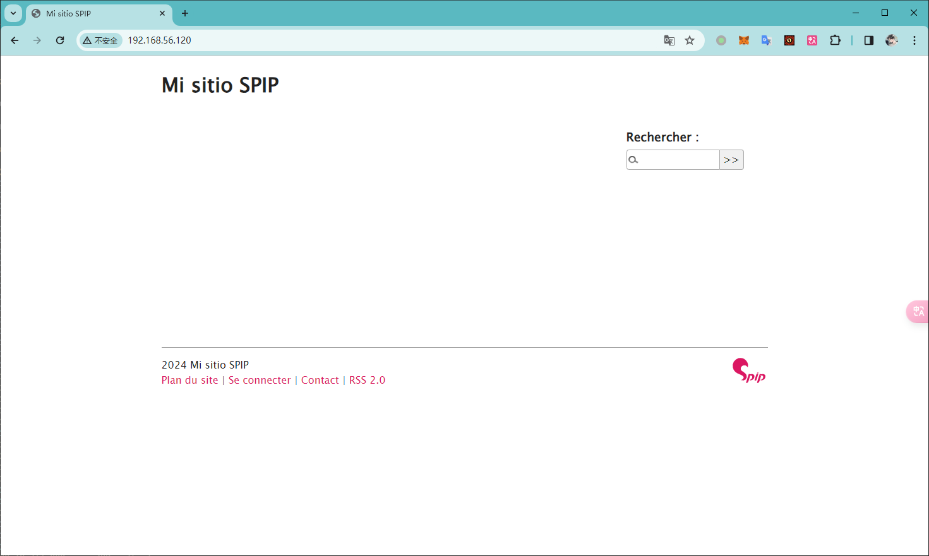Close the browser window

coord(914,13)
